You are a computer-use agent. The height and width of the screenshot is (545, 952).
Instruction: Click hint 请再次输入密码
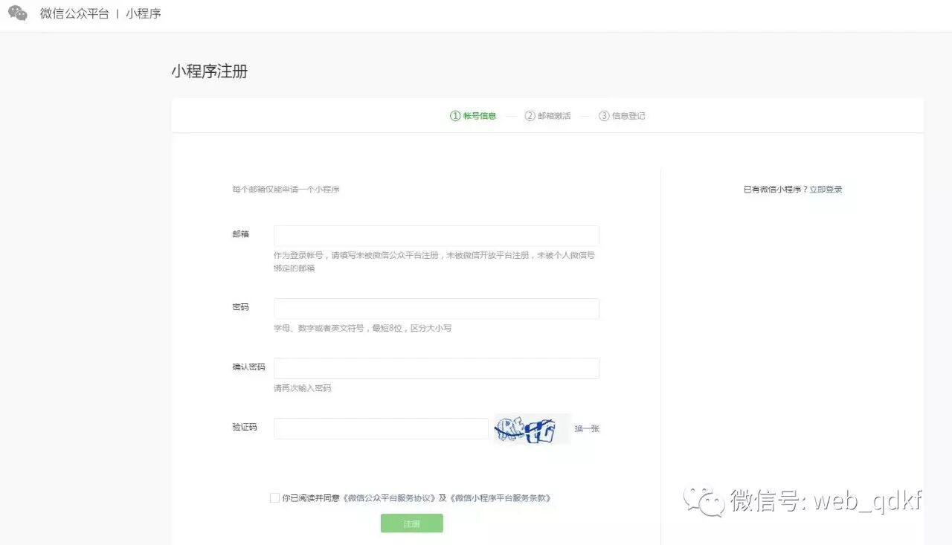[302, 388]
